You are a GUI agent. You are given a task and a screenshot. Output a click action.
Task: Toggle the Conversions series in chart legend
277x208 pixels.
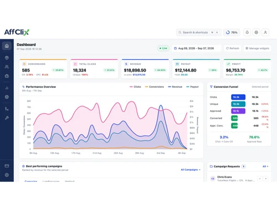(155, 87)
